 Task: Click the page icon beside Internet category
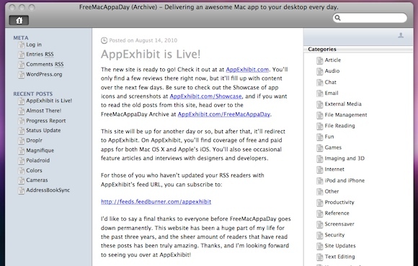click(x=320, y=170)
